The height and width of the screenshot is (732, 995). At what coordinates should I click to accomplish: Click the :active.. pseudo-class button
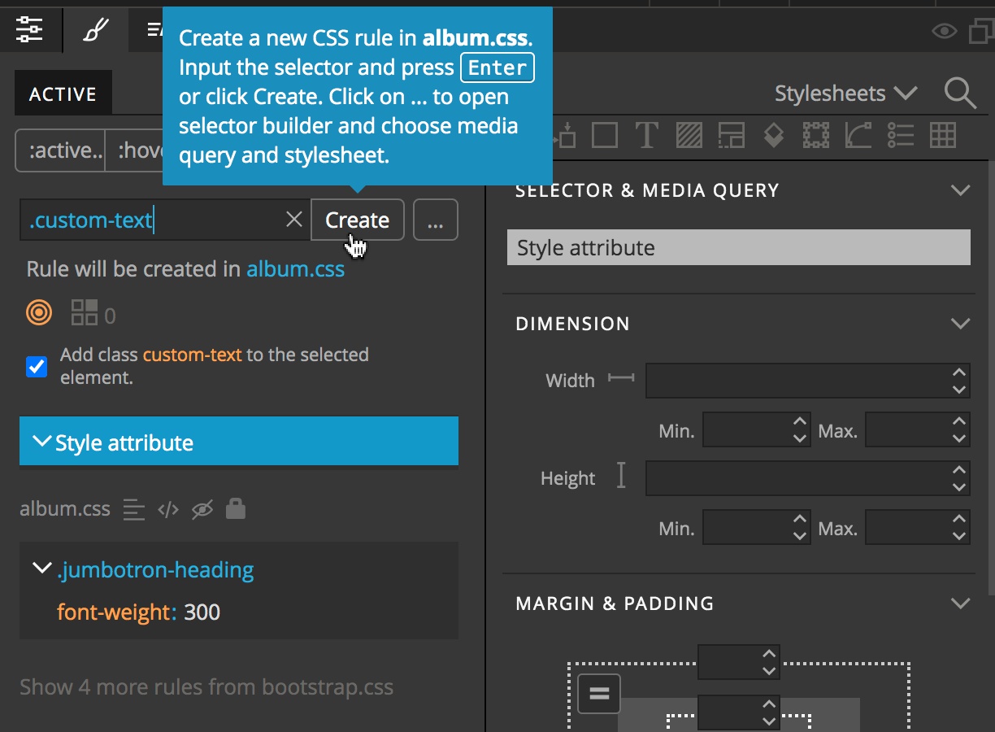(61, 150)
